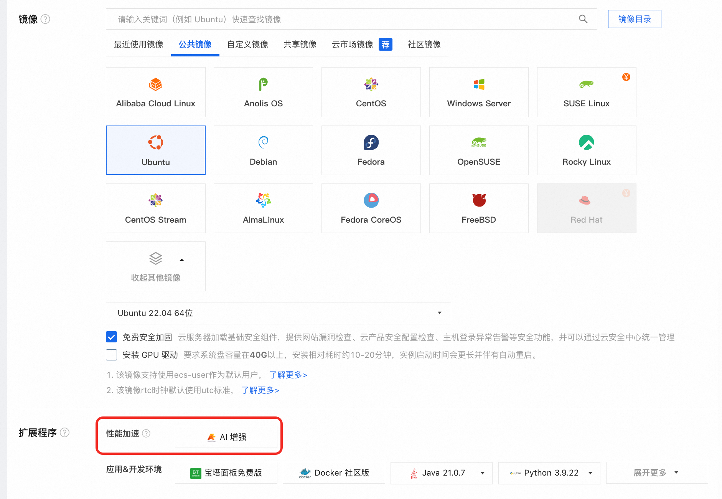Click the Fedora CoreOS logo icon

(x=371, y=200)
